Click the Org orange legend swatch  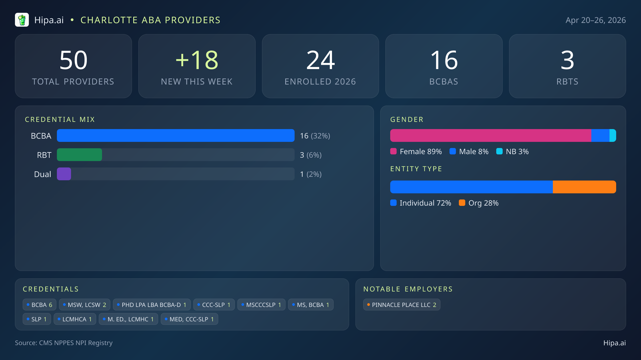(462, 203)
